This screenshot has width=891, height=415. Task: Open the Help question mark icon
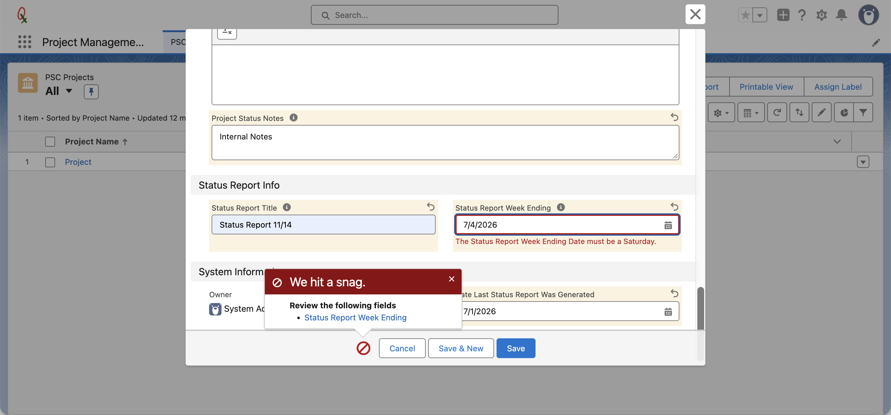tap(802, 15)
